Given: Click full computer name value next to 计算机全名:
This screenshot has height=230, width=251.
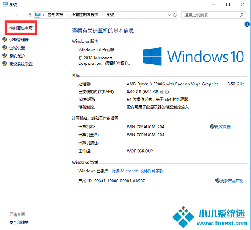Looking at the screenshot, I should [145, 135].
